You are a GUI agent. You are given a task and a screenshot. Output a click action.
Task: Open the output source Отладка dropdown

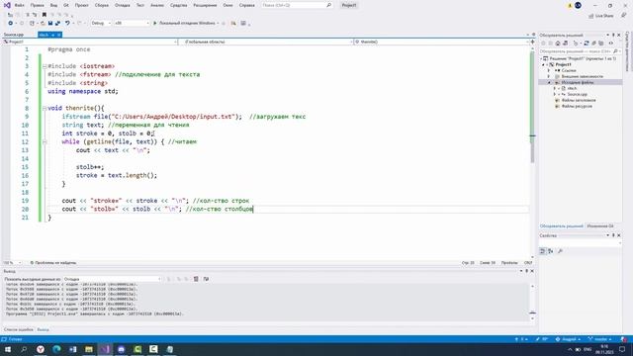click(112, 279)
